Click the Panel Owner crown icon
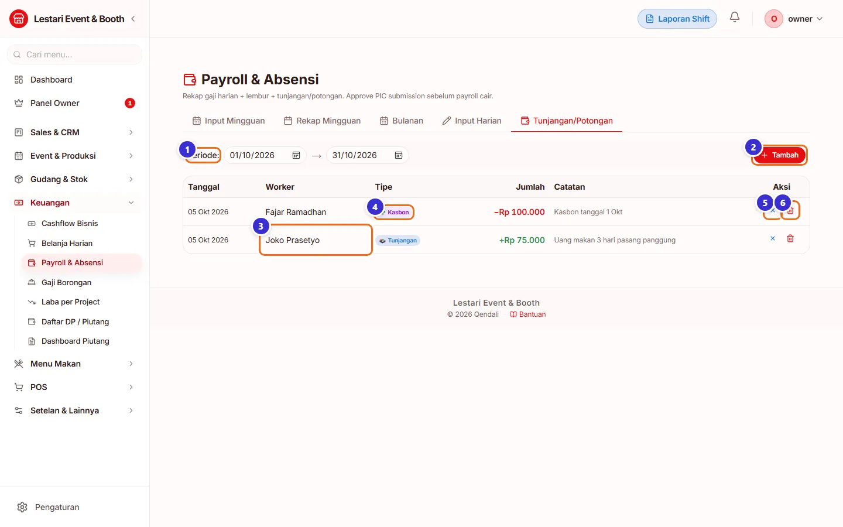Screen dimensions: 843x527 point(19,103)
